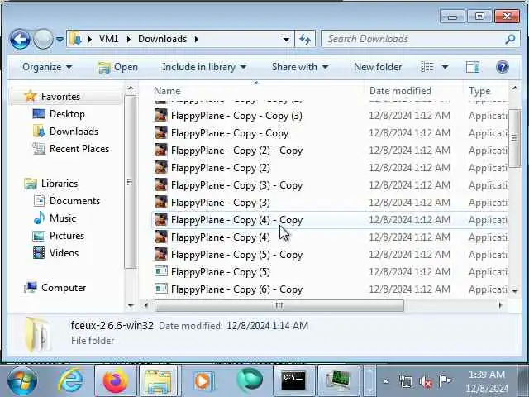
Task: Launch Firefox from the taskbar
Action: point(115,381)
